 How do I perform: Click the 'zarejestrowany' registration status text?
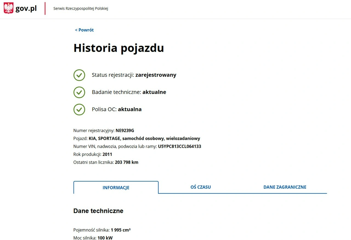click(x=155, y=75)
